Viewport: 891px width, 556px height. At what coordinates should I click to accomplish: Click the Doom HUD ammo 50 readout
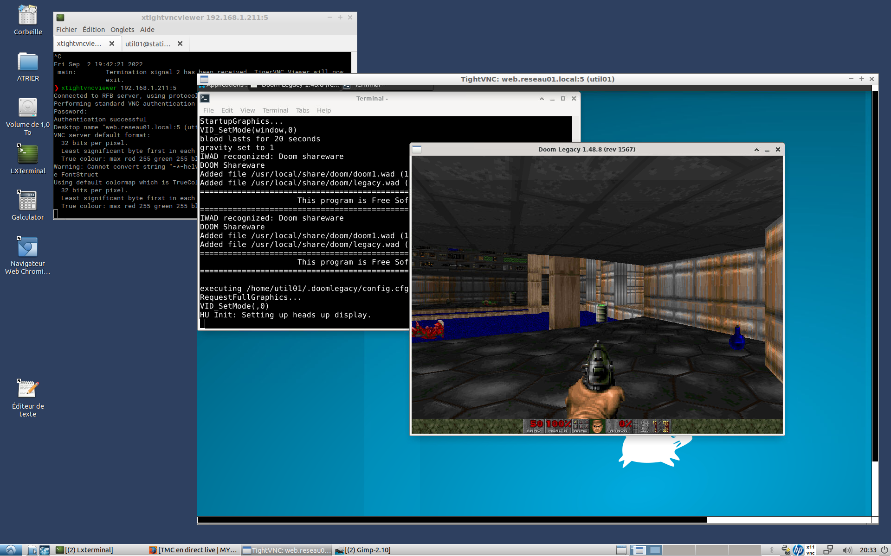coord(536,424)
